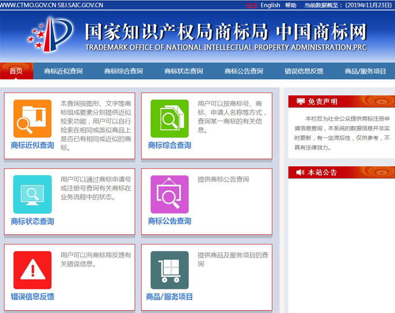
Task: Open 商标状态查询 in the navigation bar
Action: tap(184, 71)
